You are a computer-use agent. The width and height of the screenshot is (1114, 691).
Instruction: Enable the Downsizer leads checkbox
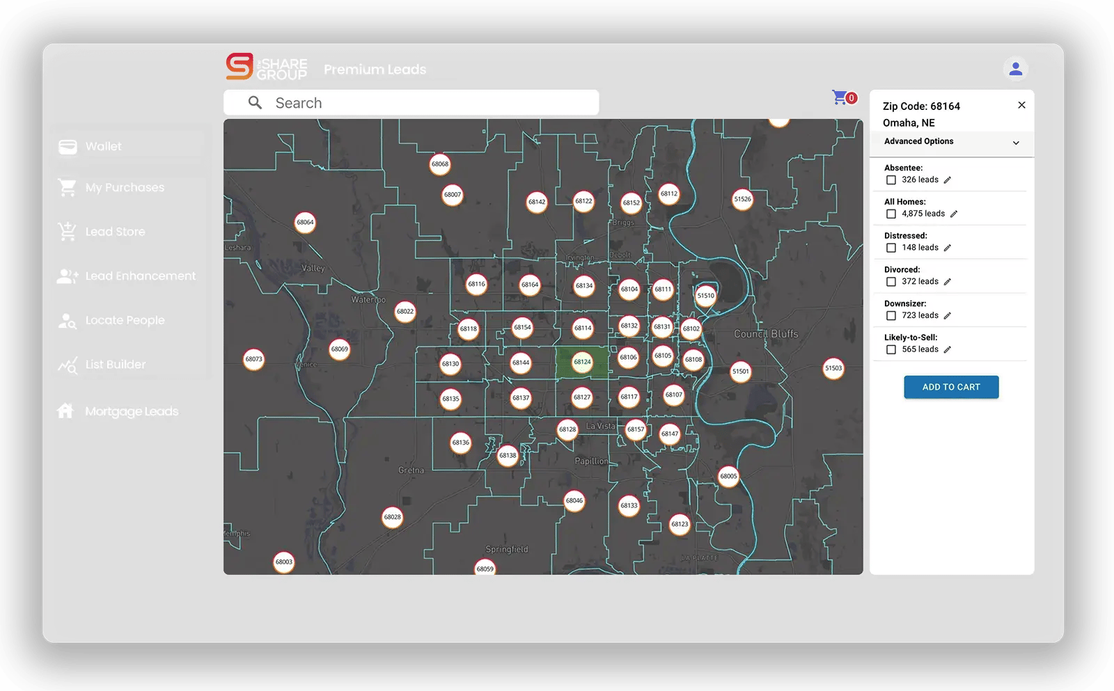pyautogui.click(x=891, y=316)
